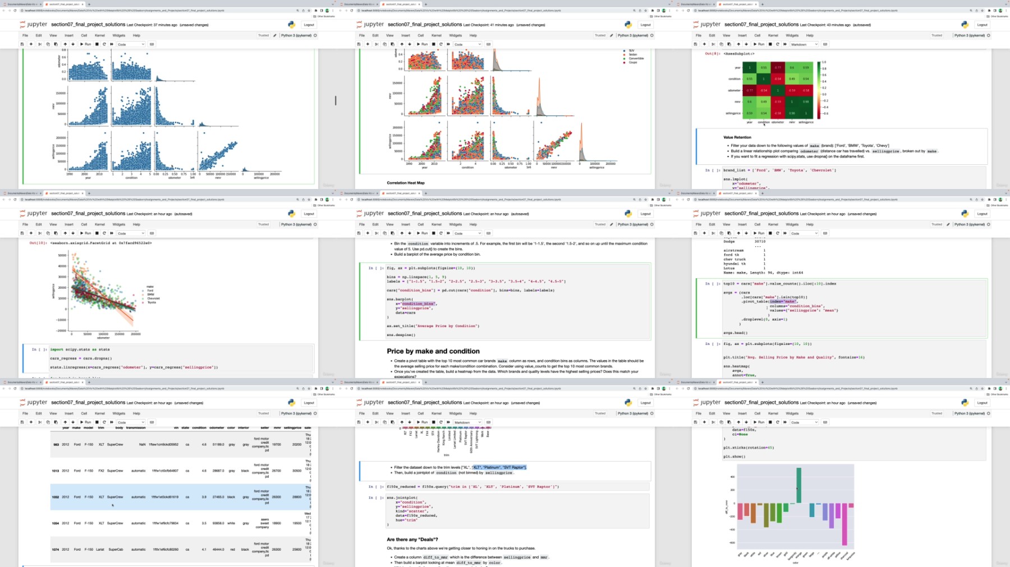Interrupt the kernel in colored pairplot window
The height and width of the screenshot is (567, 1010).
click(x=434, y=44)
